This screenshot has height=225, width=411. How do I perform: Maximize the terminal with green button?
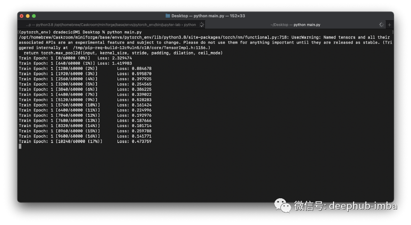pyautogui.click(x=34, y=16)
